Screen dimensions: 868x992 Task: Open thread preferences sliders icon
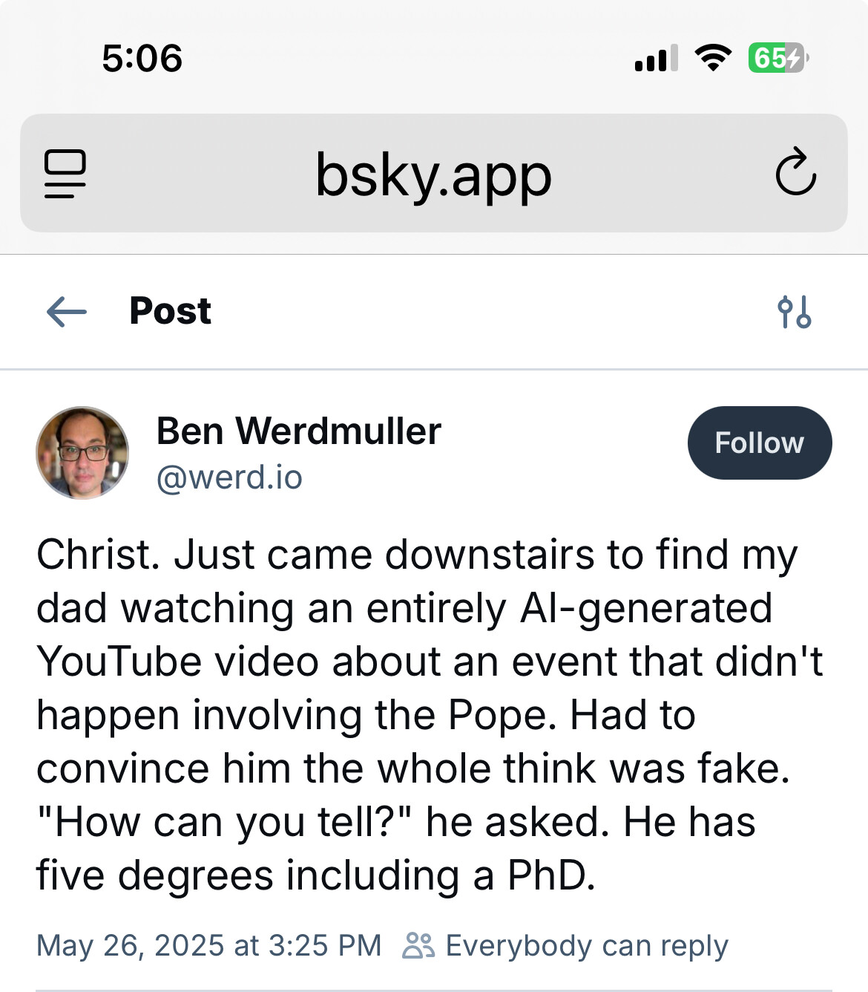[x=795, y=312]
